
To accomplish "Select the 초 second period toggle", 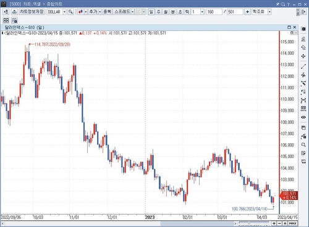I will pos(180,12).
